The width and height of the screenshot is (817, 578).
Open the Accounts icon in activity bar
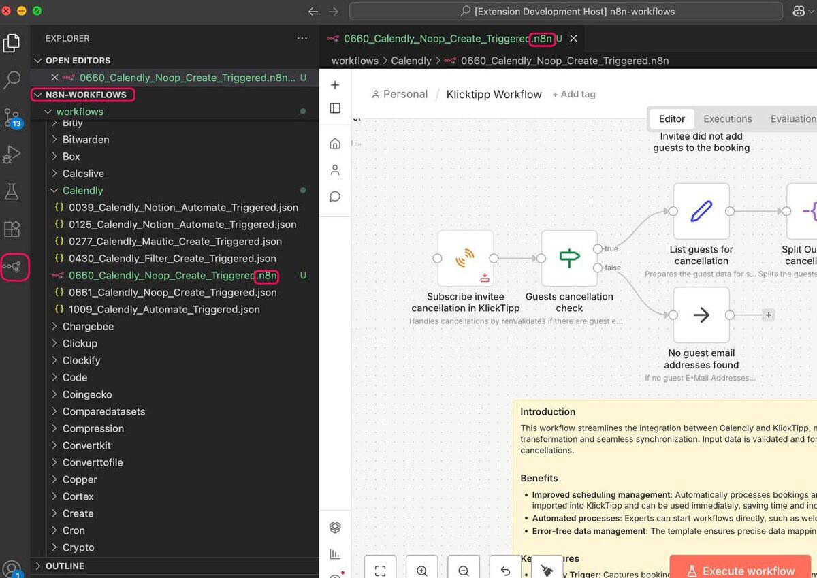point(12,568)
